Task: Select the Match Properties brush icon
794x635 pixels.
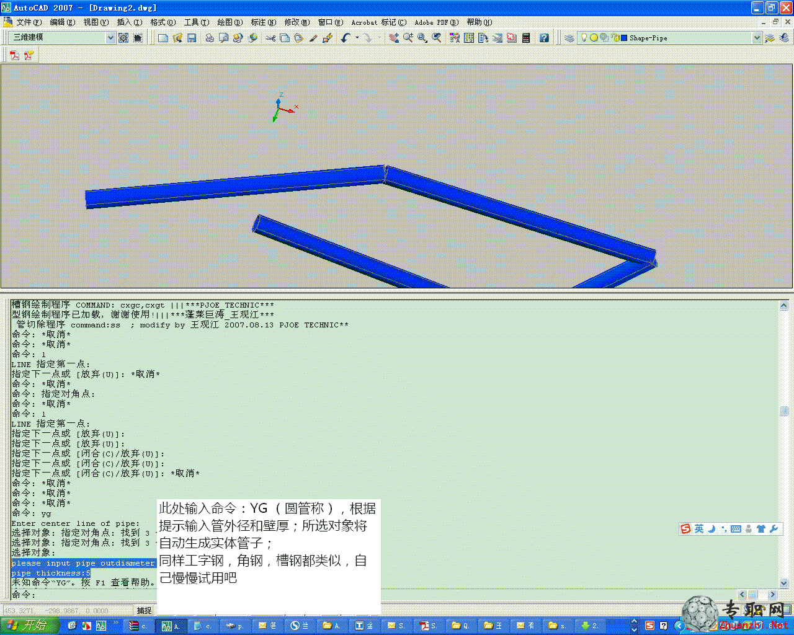Action: coord(313,38)
